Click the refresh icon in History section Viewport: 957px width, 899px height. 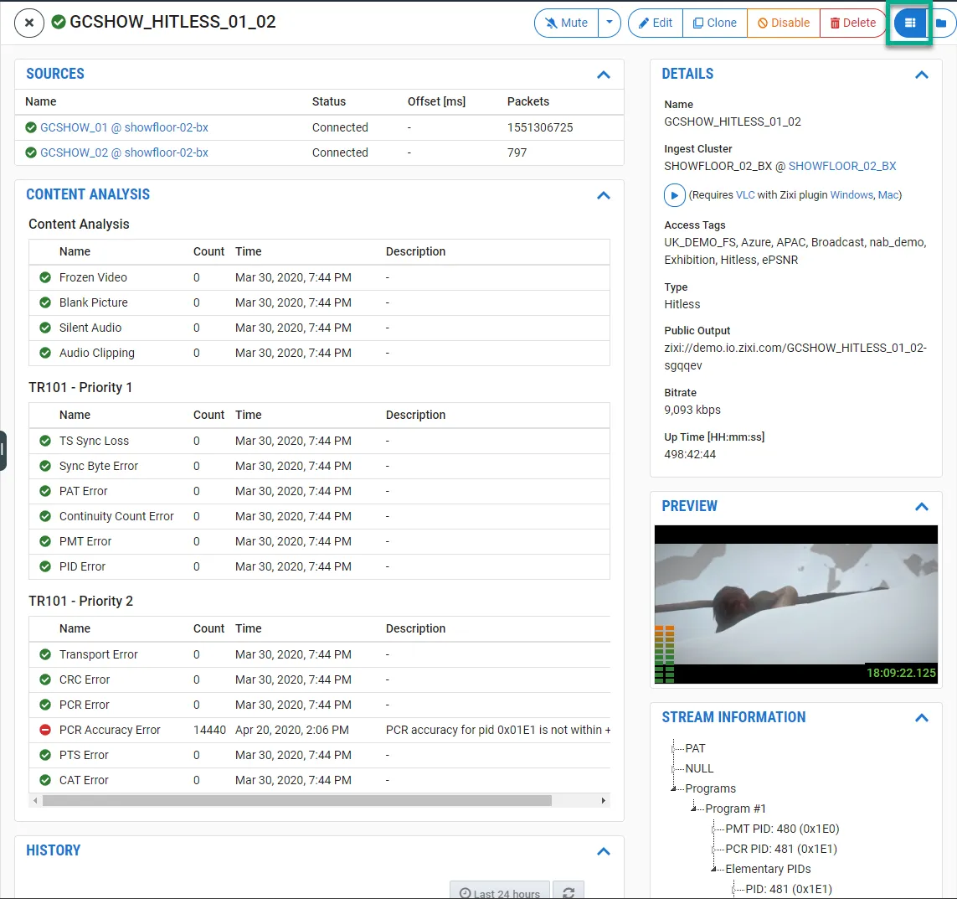(569, 892)
